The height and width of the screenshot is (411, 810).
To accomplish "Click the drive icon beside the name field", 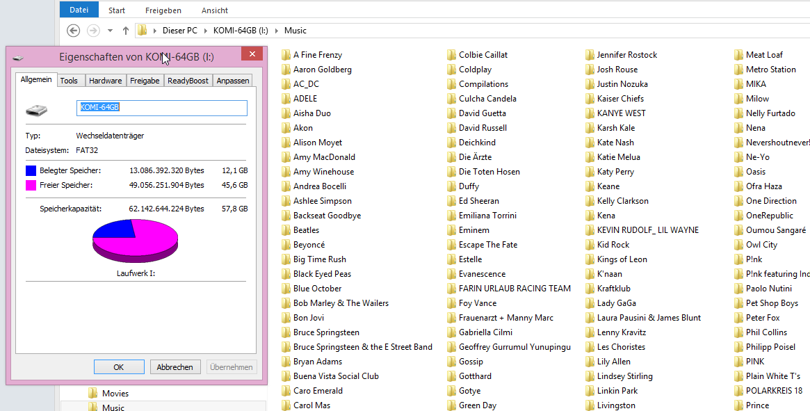I will pyautogui.click(x=37, y=110).
